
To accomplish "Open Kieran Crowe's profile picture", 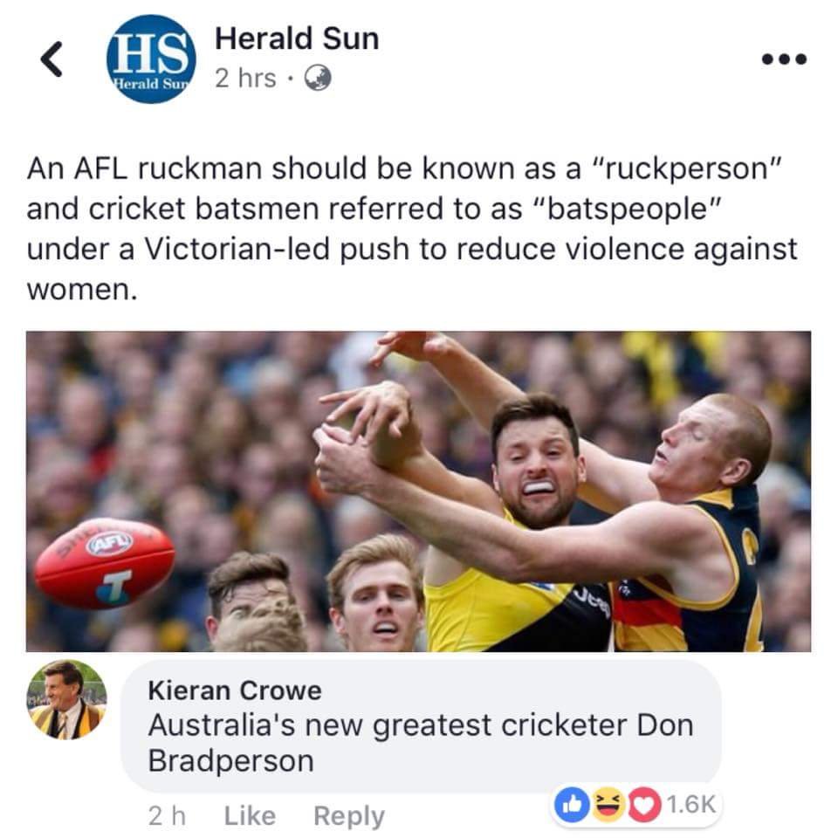I will (x=67, y=700).
